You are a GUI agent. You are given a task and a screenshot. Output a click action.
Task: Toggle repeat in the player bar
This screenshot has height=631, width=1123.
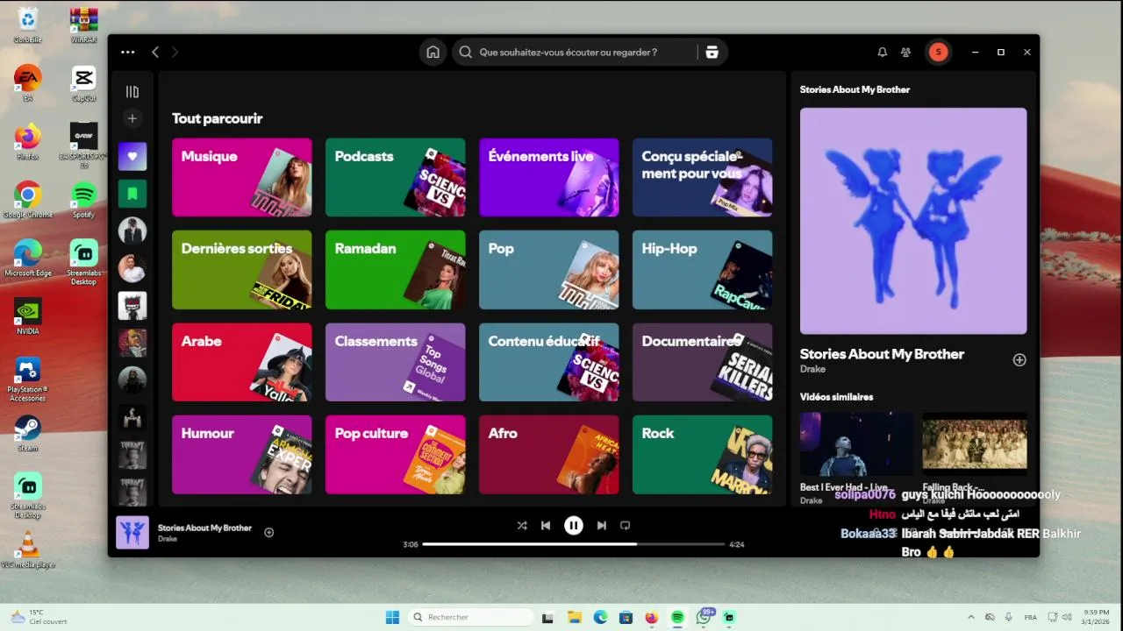[625, 526]
